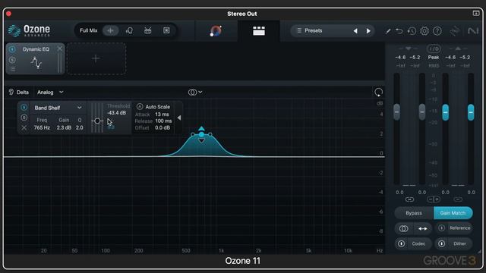This screenshot has height=273, width=486.
Task: Click the Native Instruments N logo
Action: point(473,31)
